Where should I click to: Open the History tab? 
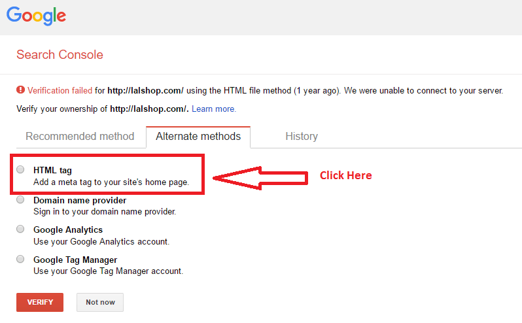pos(302,137)
